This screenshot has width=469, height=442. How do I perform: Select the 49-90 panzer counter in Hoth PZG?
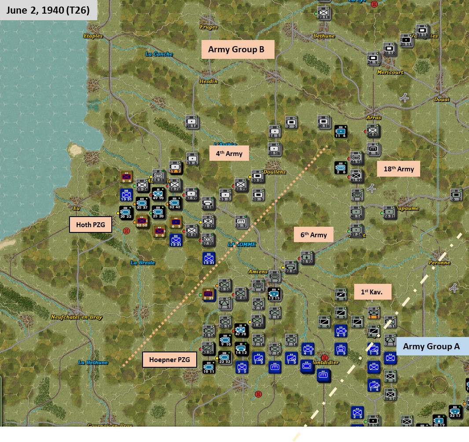[x=158, y=194]
